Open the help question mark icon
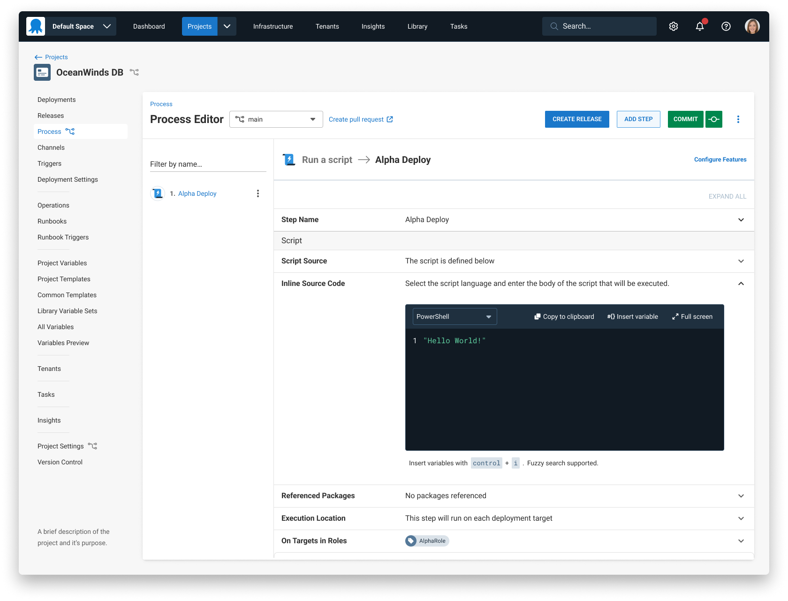788x601 pixels. [726, 26]
